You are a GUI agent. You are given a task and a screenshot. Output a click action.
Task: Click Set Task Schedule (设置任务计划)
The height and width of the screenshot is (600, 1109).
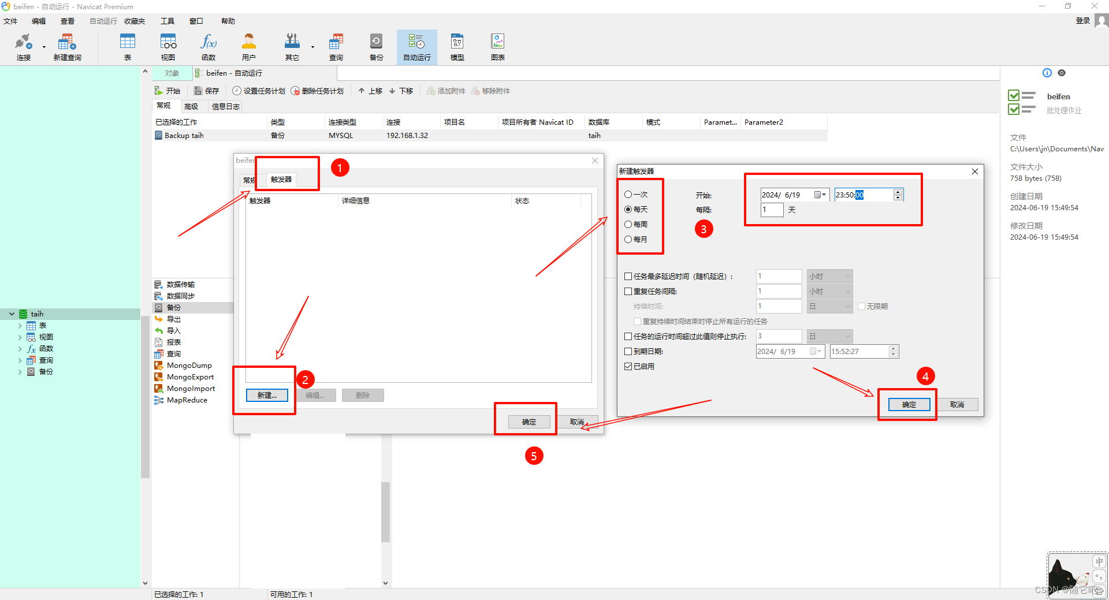click(259, 91)
